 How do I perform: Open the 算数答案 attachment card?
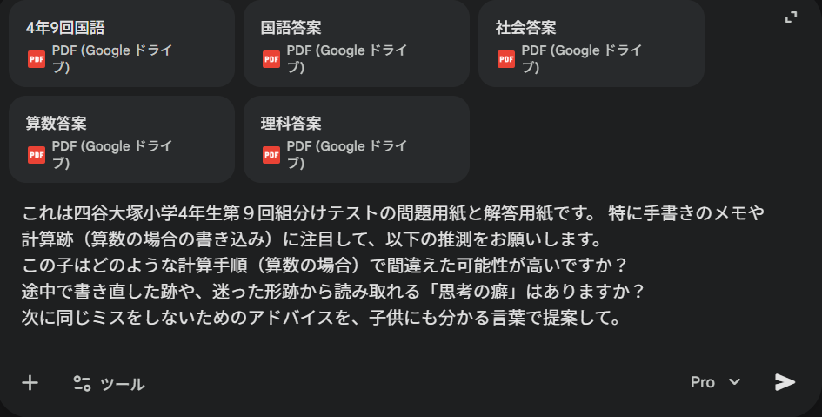[x=121, y=139]
